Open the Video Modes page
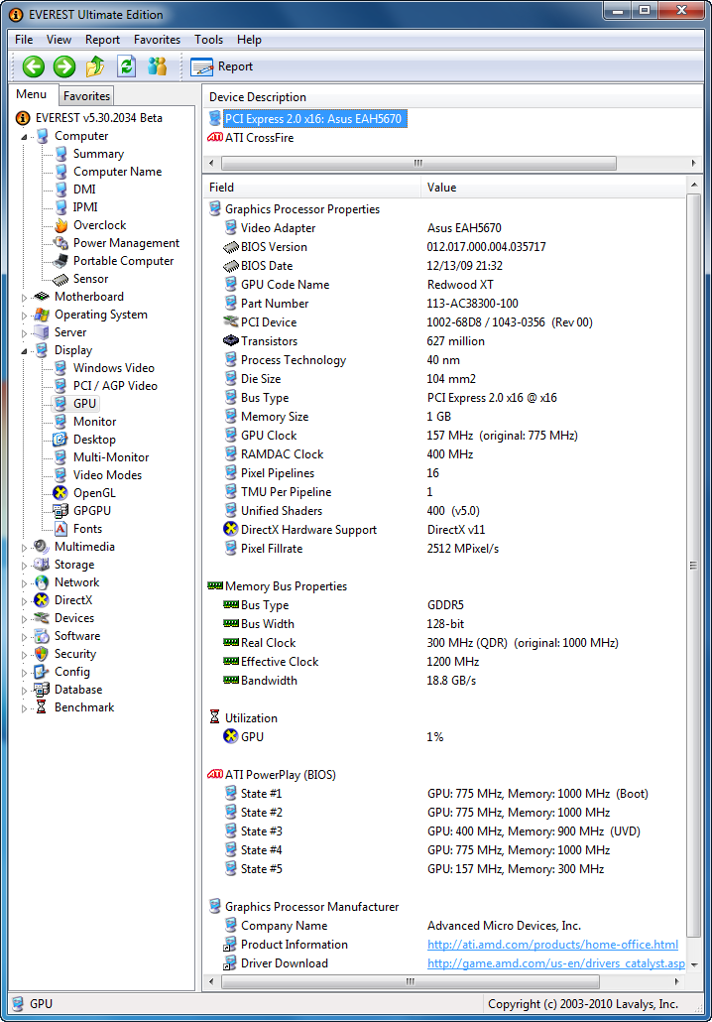The height and width of the screenshot is (1022, 712). 107,475
